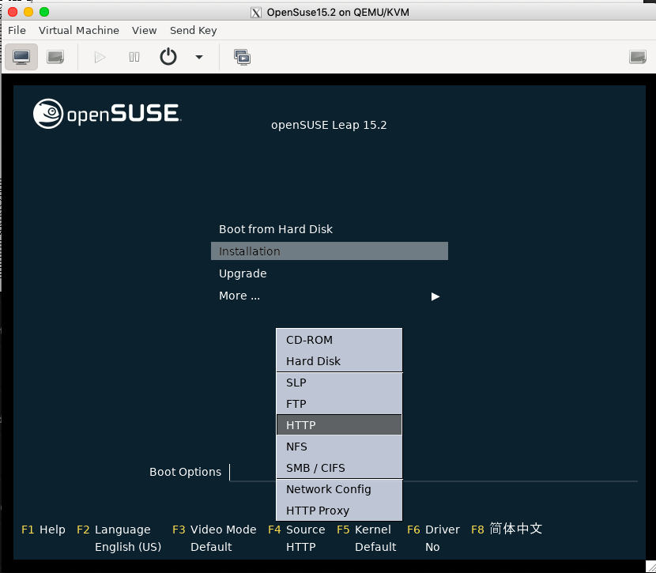
Task: Click the Boot Options input field
Action: pos(433,472)
